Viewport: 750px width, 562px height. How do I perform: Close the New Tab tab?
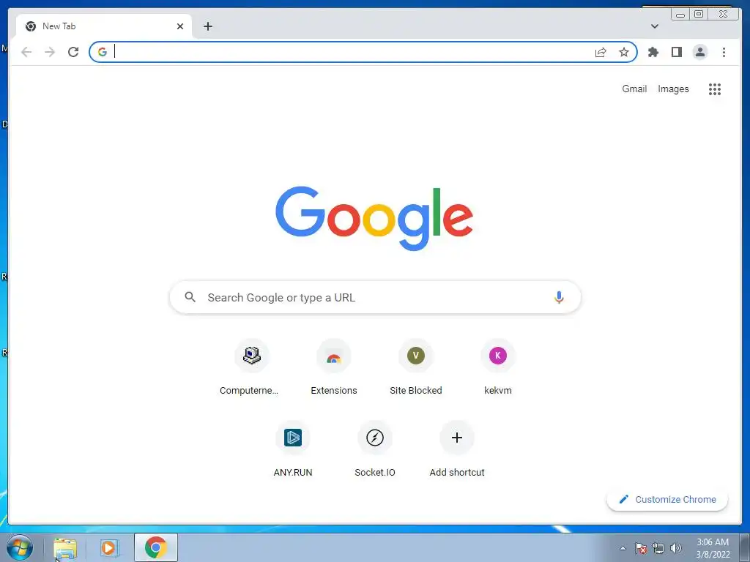[180, 26]
